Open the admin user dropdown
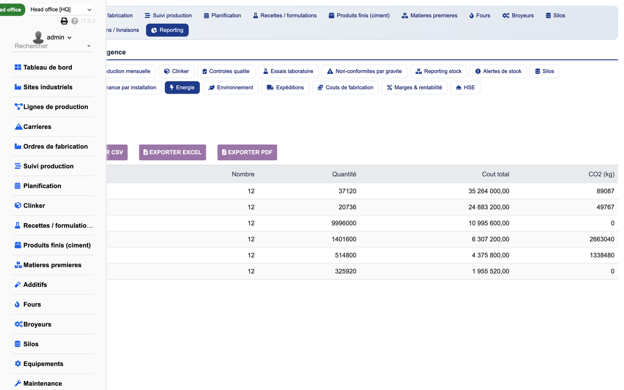Viewport: 624px width, 390px height. tap(59, 37)
